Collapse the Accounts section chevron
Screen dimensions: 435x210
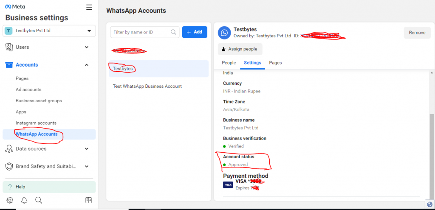click(87, 65)
